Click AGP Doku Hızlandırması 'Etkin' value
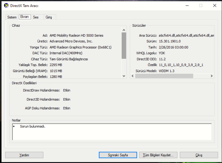This screenshot has width=222, height=163. [67, 108]
